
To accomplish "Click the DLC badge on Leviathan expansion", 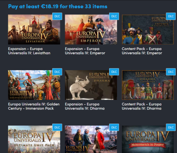I will coord(57,16).
